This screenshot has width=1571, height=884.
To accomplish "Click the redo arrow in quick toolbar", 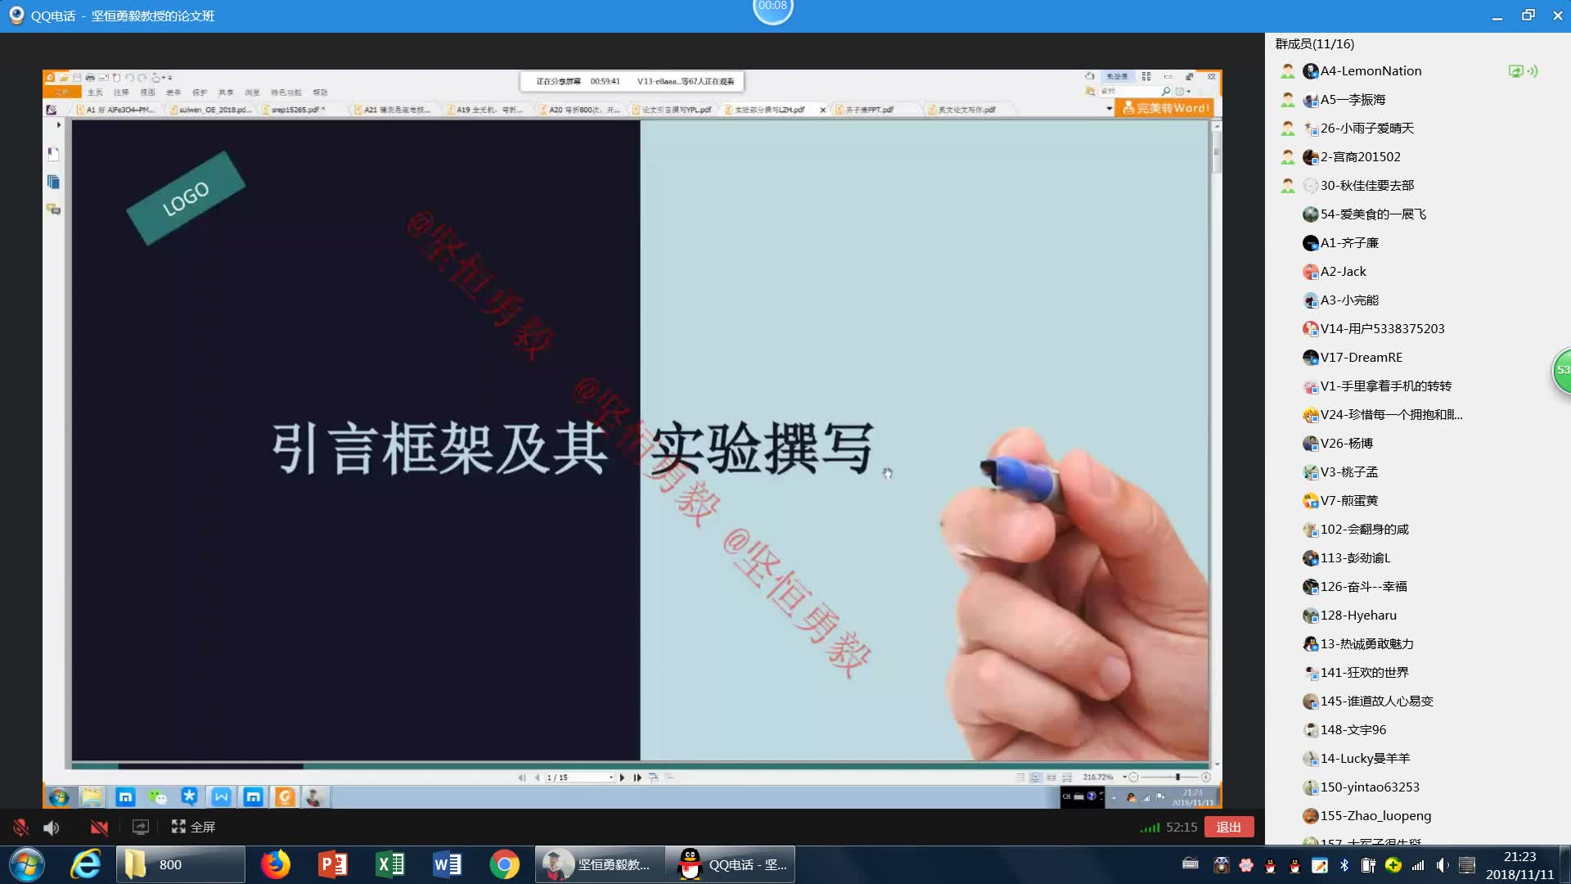I will 142,78.
